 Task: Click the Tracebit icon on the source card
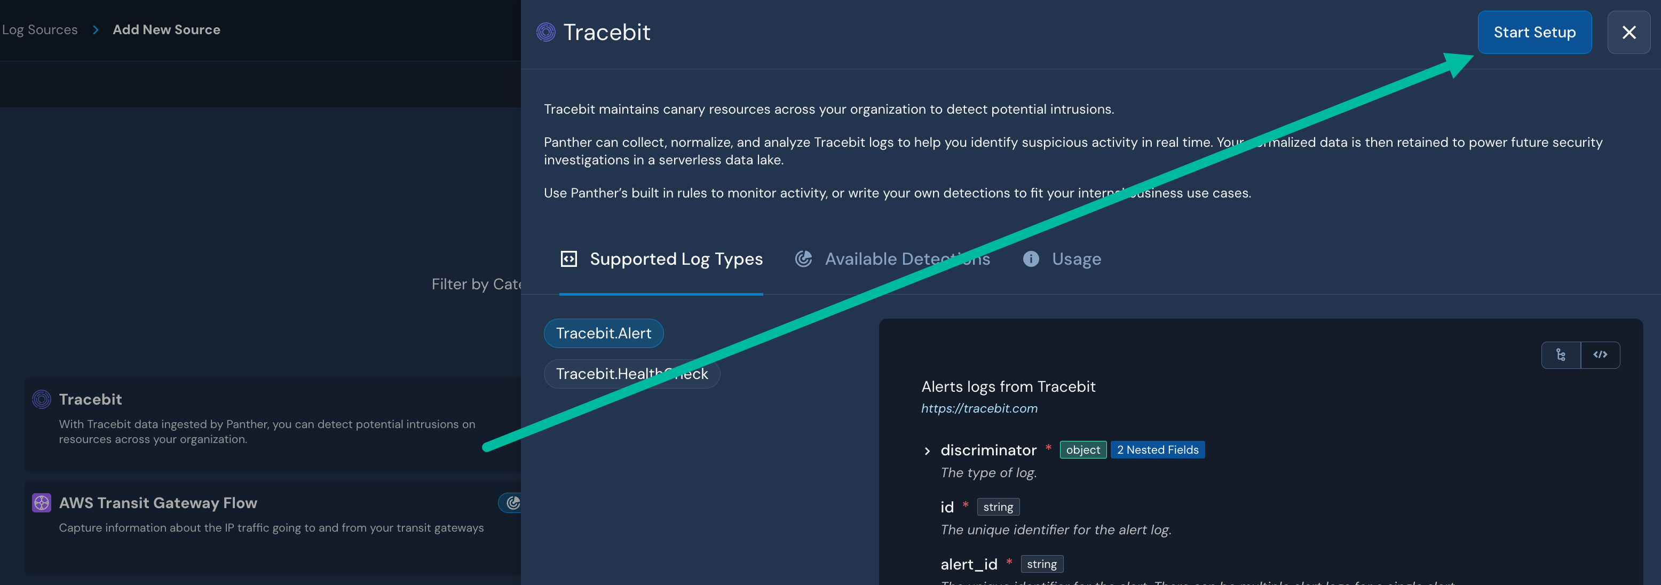tap(41, 399)
